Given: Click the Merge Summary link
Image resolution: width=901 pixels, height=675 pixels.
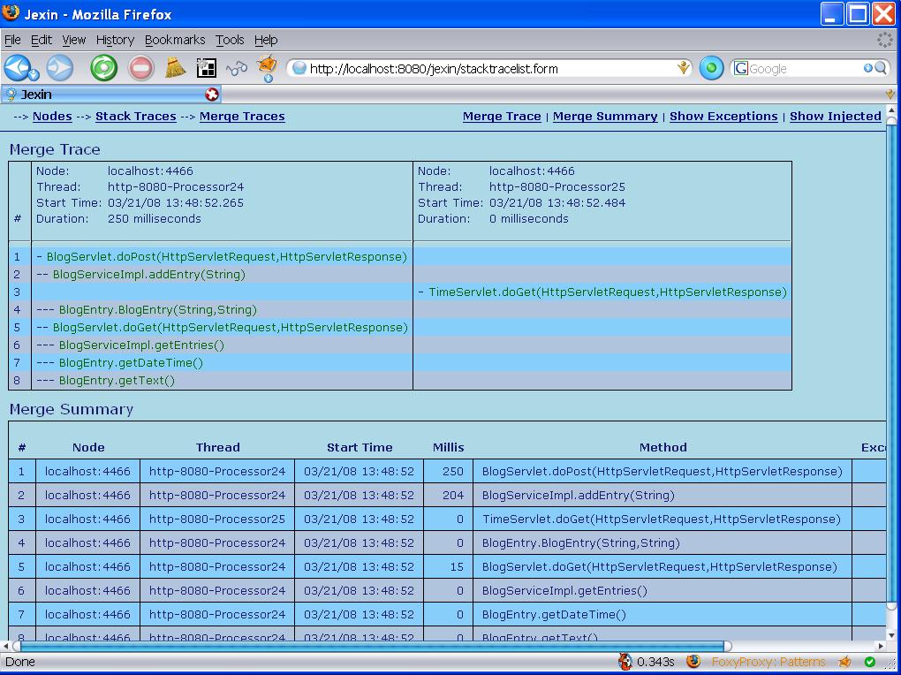Looking at the screenshot, I should (x=605, y=116).
